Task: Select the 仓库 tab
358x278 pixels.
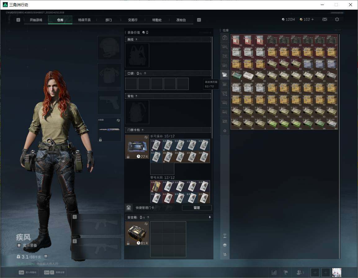Action: tap(60, 20)
